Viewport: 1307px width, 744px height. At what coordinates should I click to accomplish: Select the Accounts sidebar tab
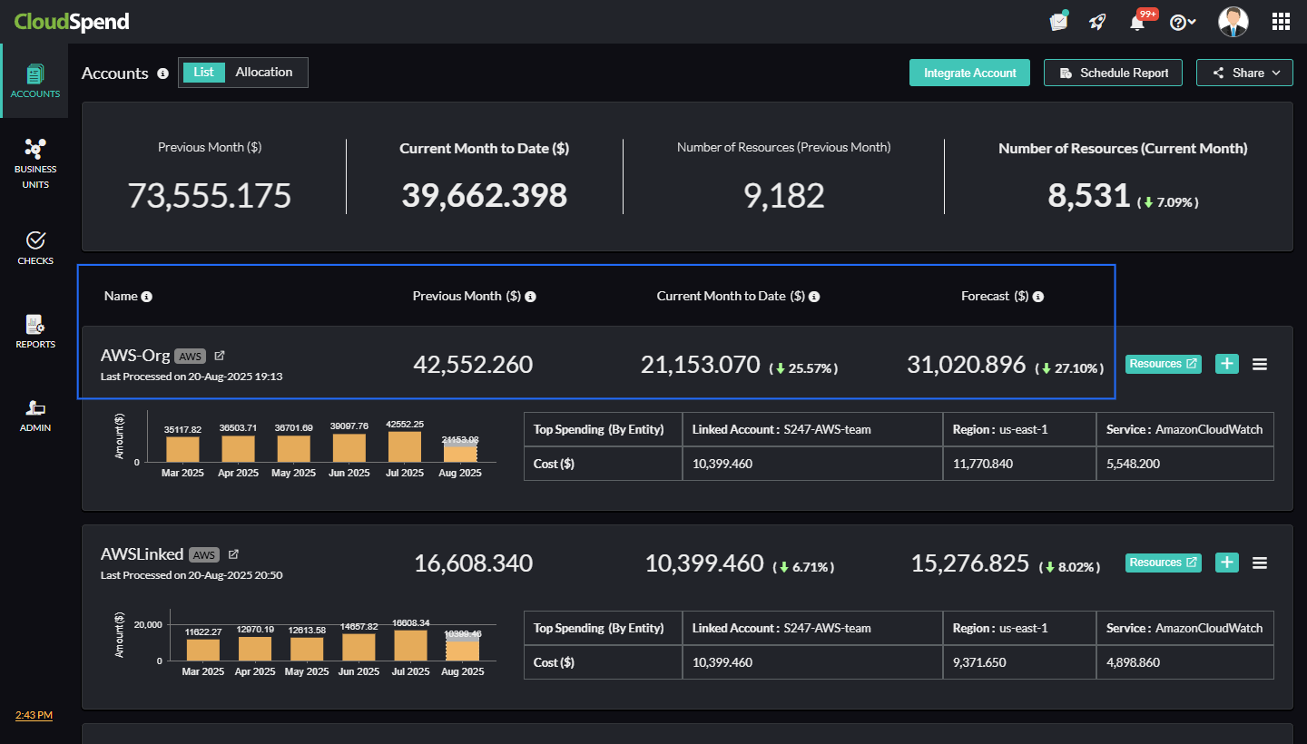pos(34,81)
